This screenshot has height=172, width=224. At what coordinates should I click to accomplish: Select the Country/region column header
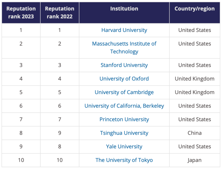(194, 9)
